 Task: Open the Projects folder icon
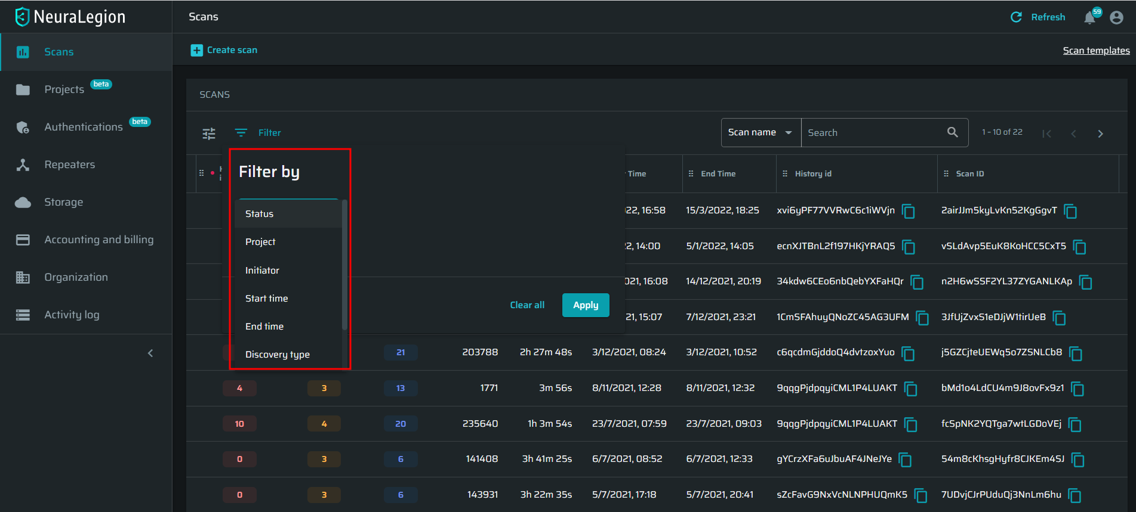(x=23, y=89)
